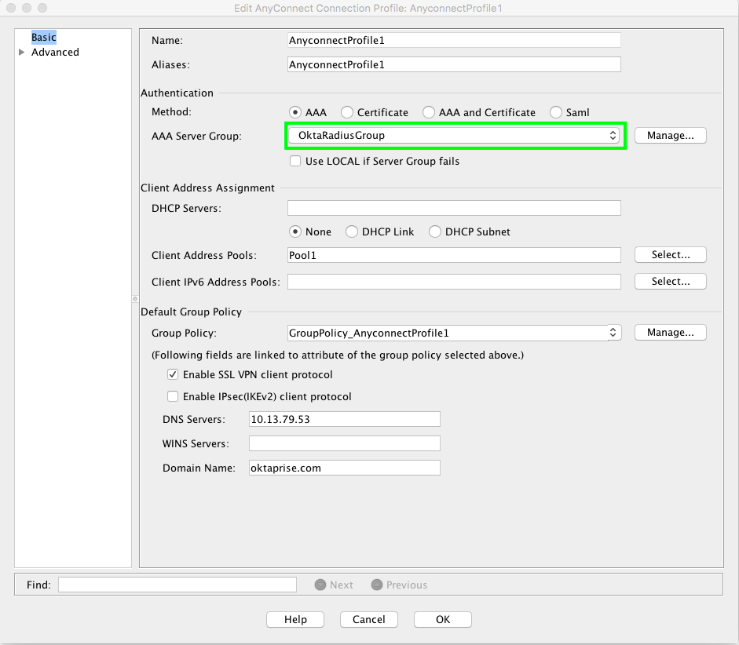The height and width of the screenshot is (645, 739).
Task: Enable IPsec(IKEv2) client protocol checkbox
Action: [173, 396]
